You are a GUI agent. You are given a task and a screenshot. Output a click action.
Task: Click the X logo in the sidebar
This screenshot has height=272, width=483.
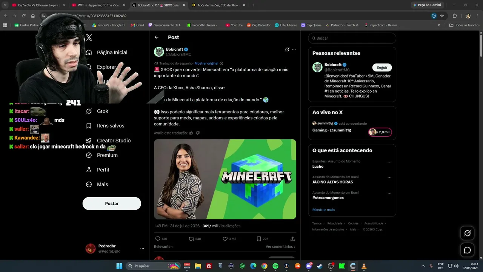point(89,37)
